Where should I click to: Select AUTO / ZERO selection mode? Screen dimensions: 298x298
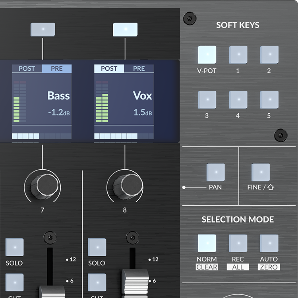[x=269, y=244]
